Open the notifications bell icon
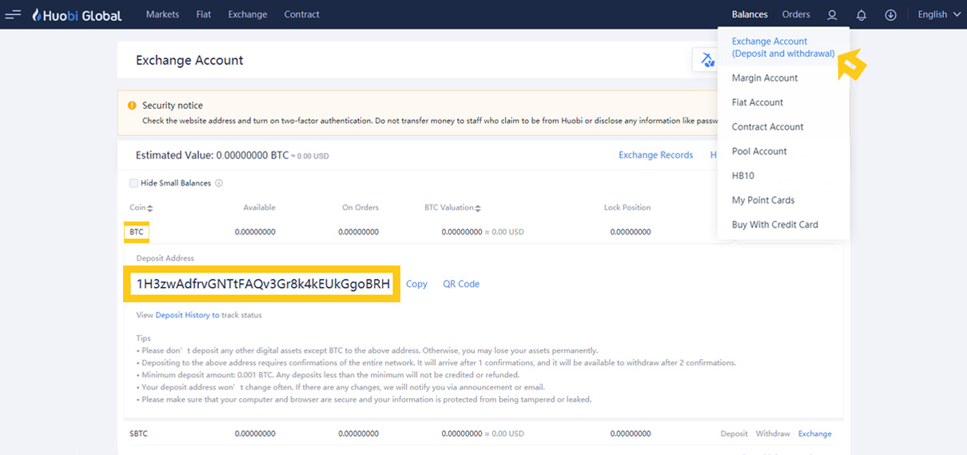The width and height of the screenshot is (967, 455). pos(862,14)
